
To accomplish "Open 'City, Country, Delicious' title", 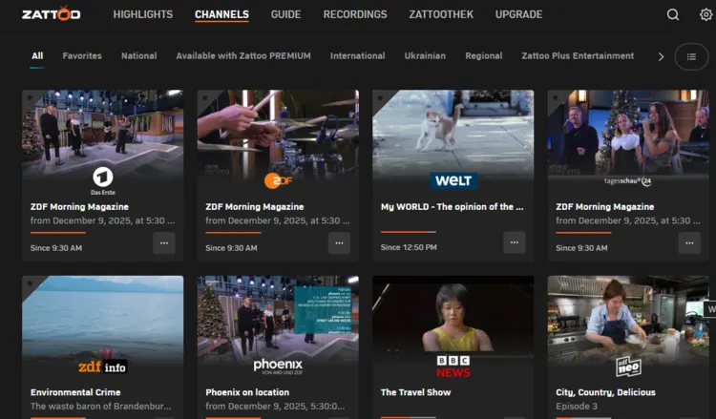I will 605,392.
